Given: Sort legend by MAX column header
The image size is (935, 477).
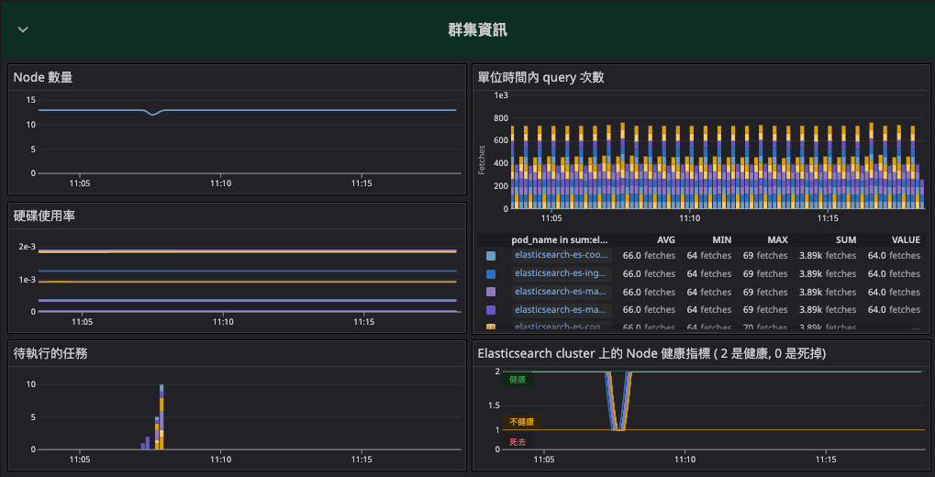Looking at the screenshot, I should [x=777, y=239].
